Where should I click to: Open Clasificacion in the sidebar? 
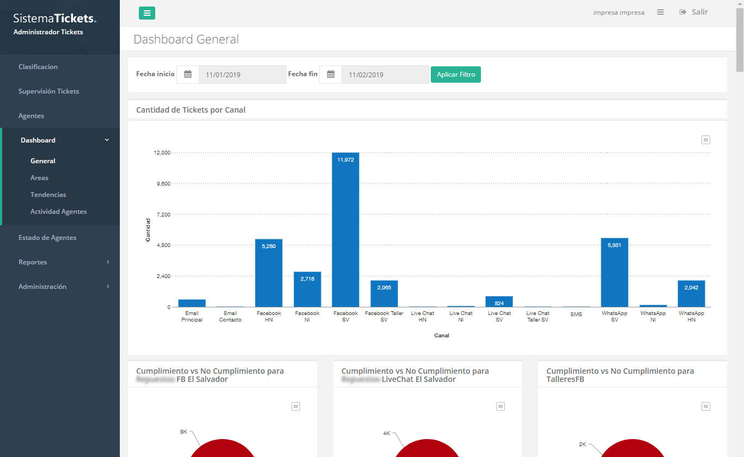click(38, 66)
